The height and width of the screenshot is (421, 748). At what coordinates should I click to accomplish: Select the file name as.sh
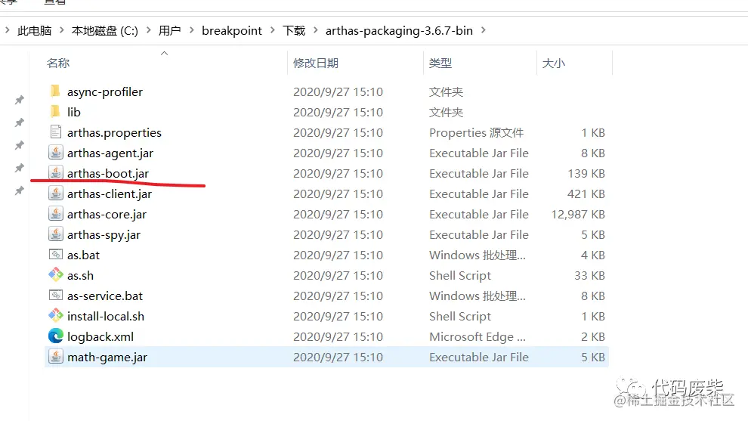[x=80, y=275]
